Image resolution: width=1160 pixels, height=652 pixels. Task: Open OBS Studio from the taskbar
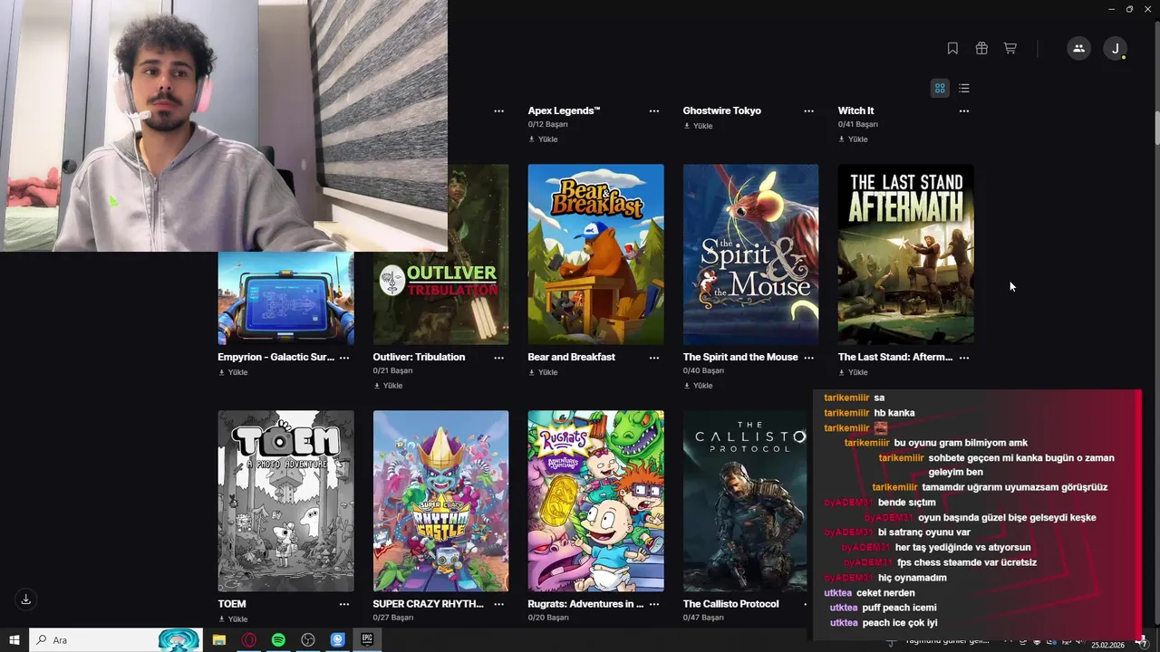point(308,640)
